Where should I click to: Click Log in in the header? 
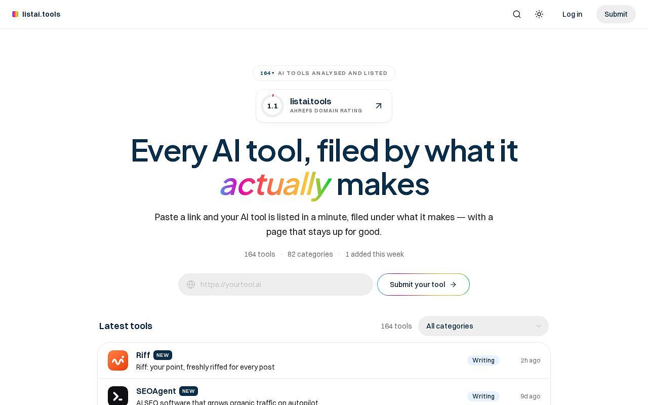coord(572,14)
